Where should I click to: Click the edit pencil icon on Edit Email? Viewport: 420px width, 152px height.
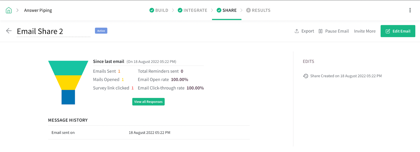[388, 31]
